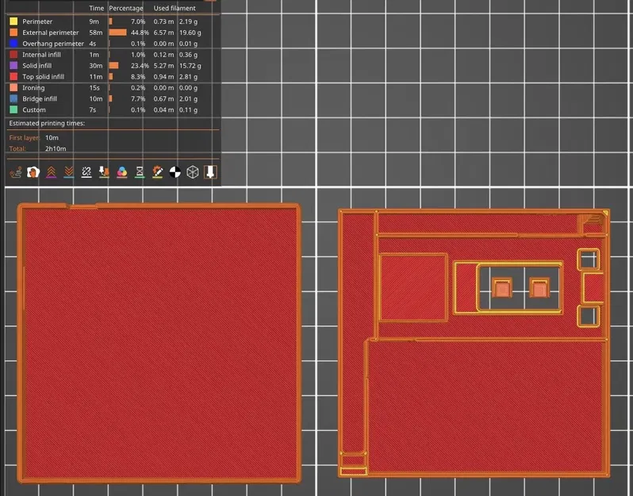Toggle retractions visibility icon
The width and height of the screenshot is (633, 496).
(51, 172)
